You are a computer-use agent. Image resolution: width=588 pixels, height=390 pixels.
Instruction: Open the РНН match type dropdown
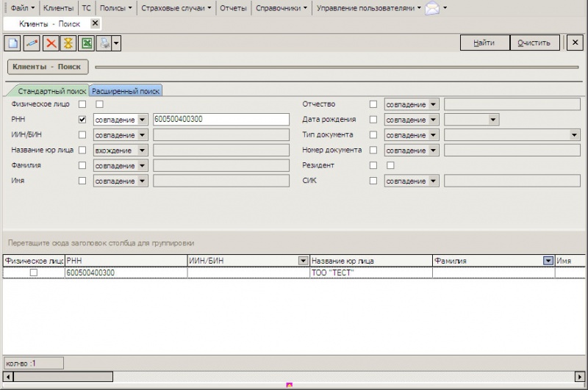pos(142,120)
